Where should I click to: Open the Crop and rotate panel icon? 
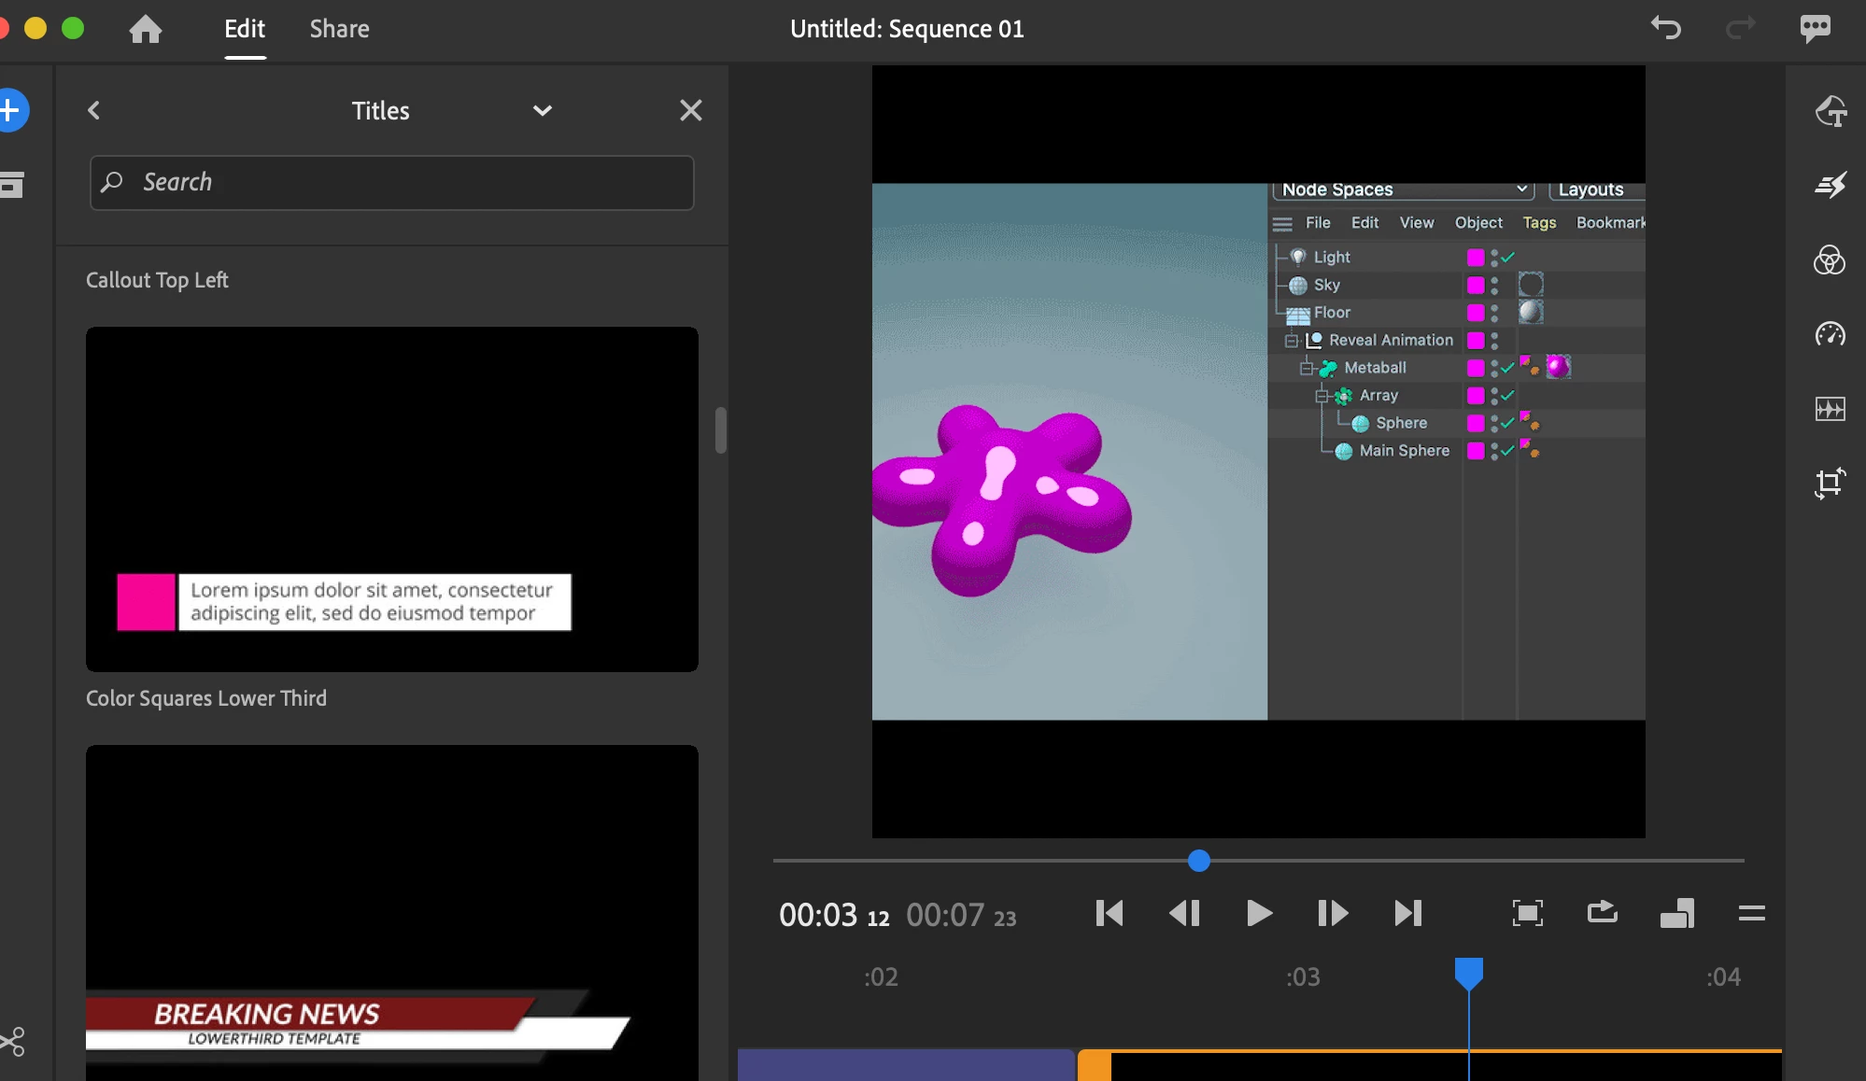click(x=1829, y=483)
